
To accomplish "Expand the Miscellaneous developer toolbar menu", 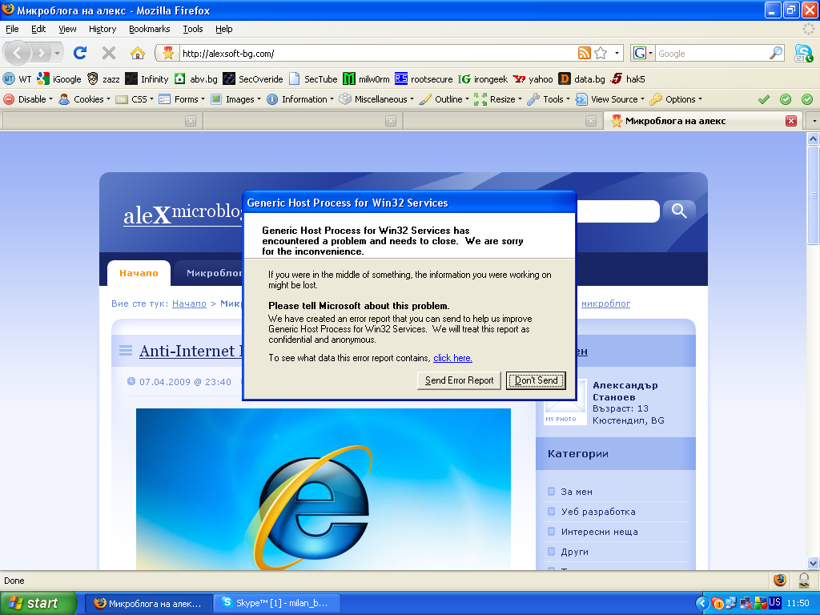I will [376, 99].
